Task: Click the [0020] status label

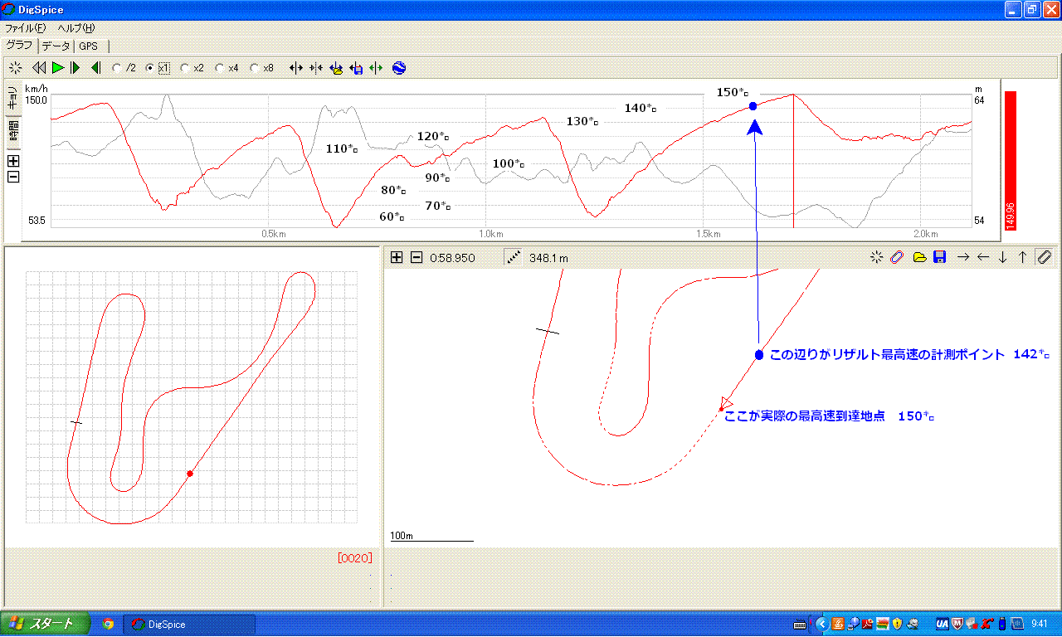Action: click(x=354, y=557)
